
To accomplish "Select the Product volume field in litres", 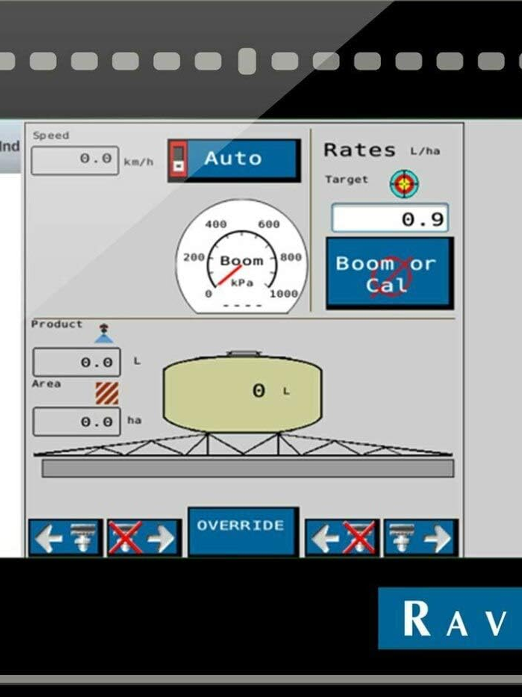I will 76,362.
